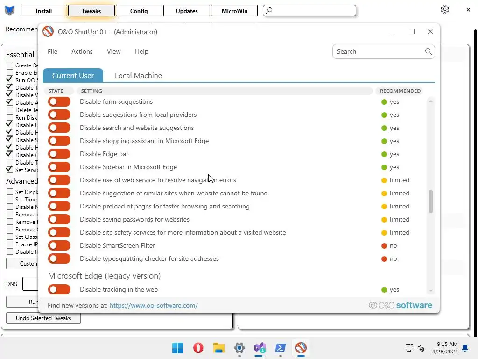
Task: Check the Create Restore Point checkbox in WinUtil
Action: 10,65
